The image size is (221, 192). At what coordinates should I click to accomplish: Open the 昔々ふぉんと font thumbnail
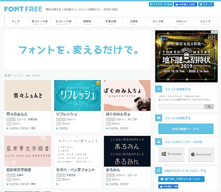coord(28,95)
